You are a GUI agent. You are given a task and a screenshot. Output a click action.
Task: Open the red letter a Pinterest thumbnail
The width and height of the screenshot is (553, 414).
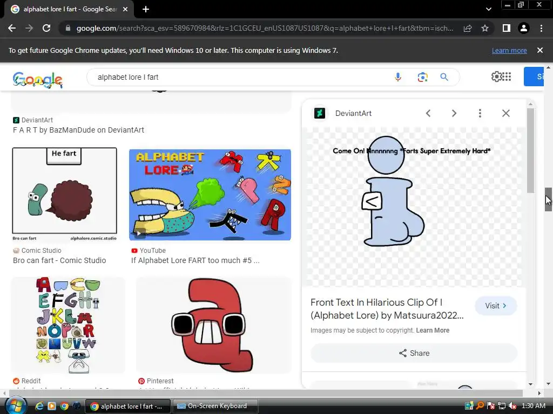(x=214, y=325)
